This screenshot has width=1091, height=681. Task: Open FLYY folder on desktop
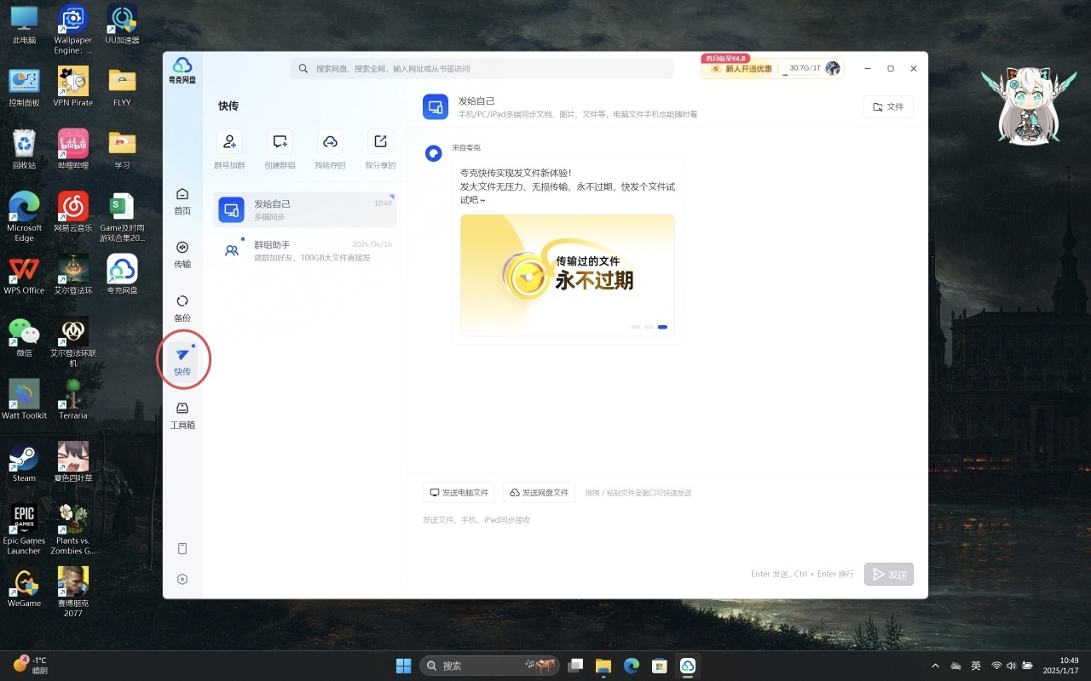click(x=122, y=88)
